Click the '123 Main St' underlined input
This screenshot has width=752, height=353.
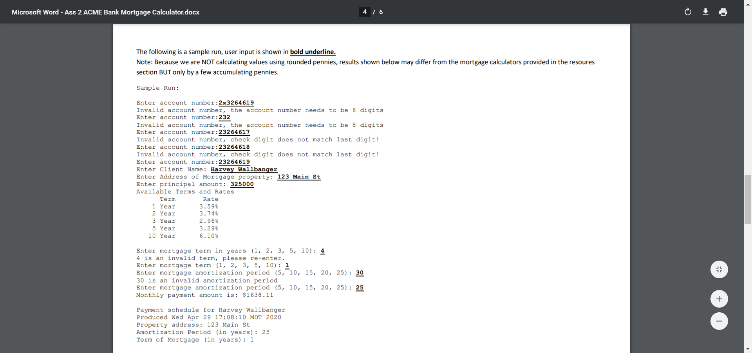[299, 177]
